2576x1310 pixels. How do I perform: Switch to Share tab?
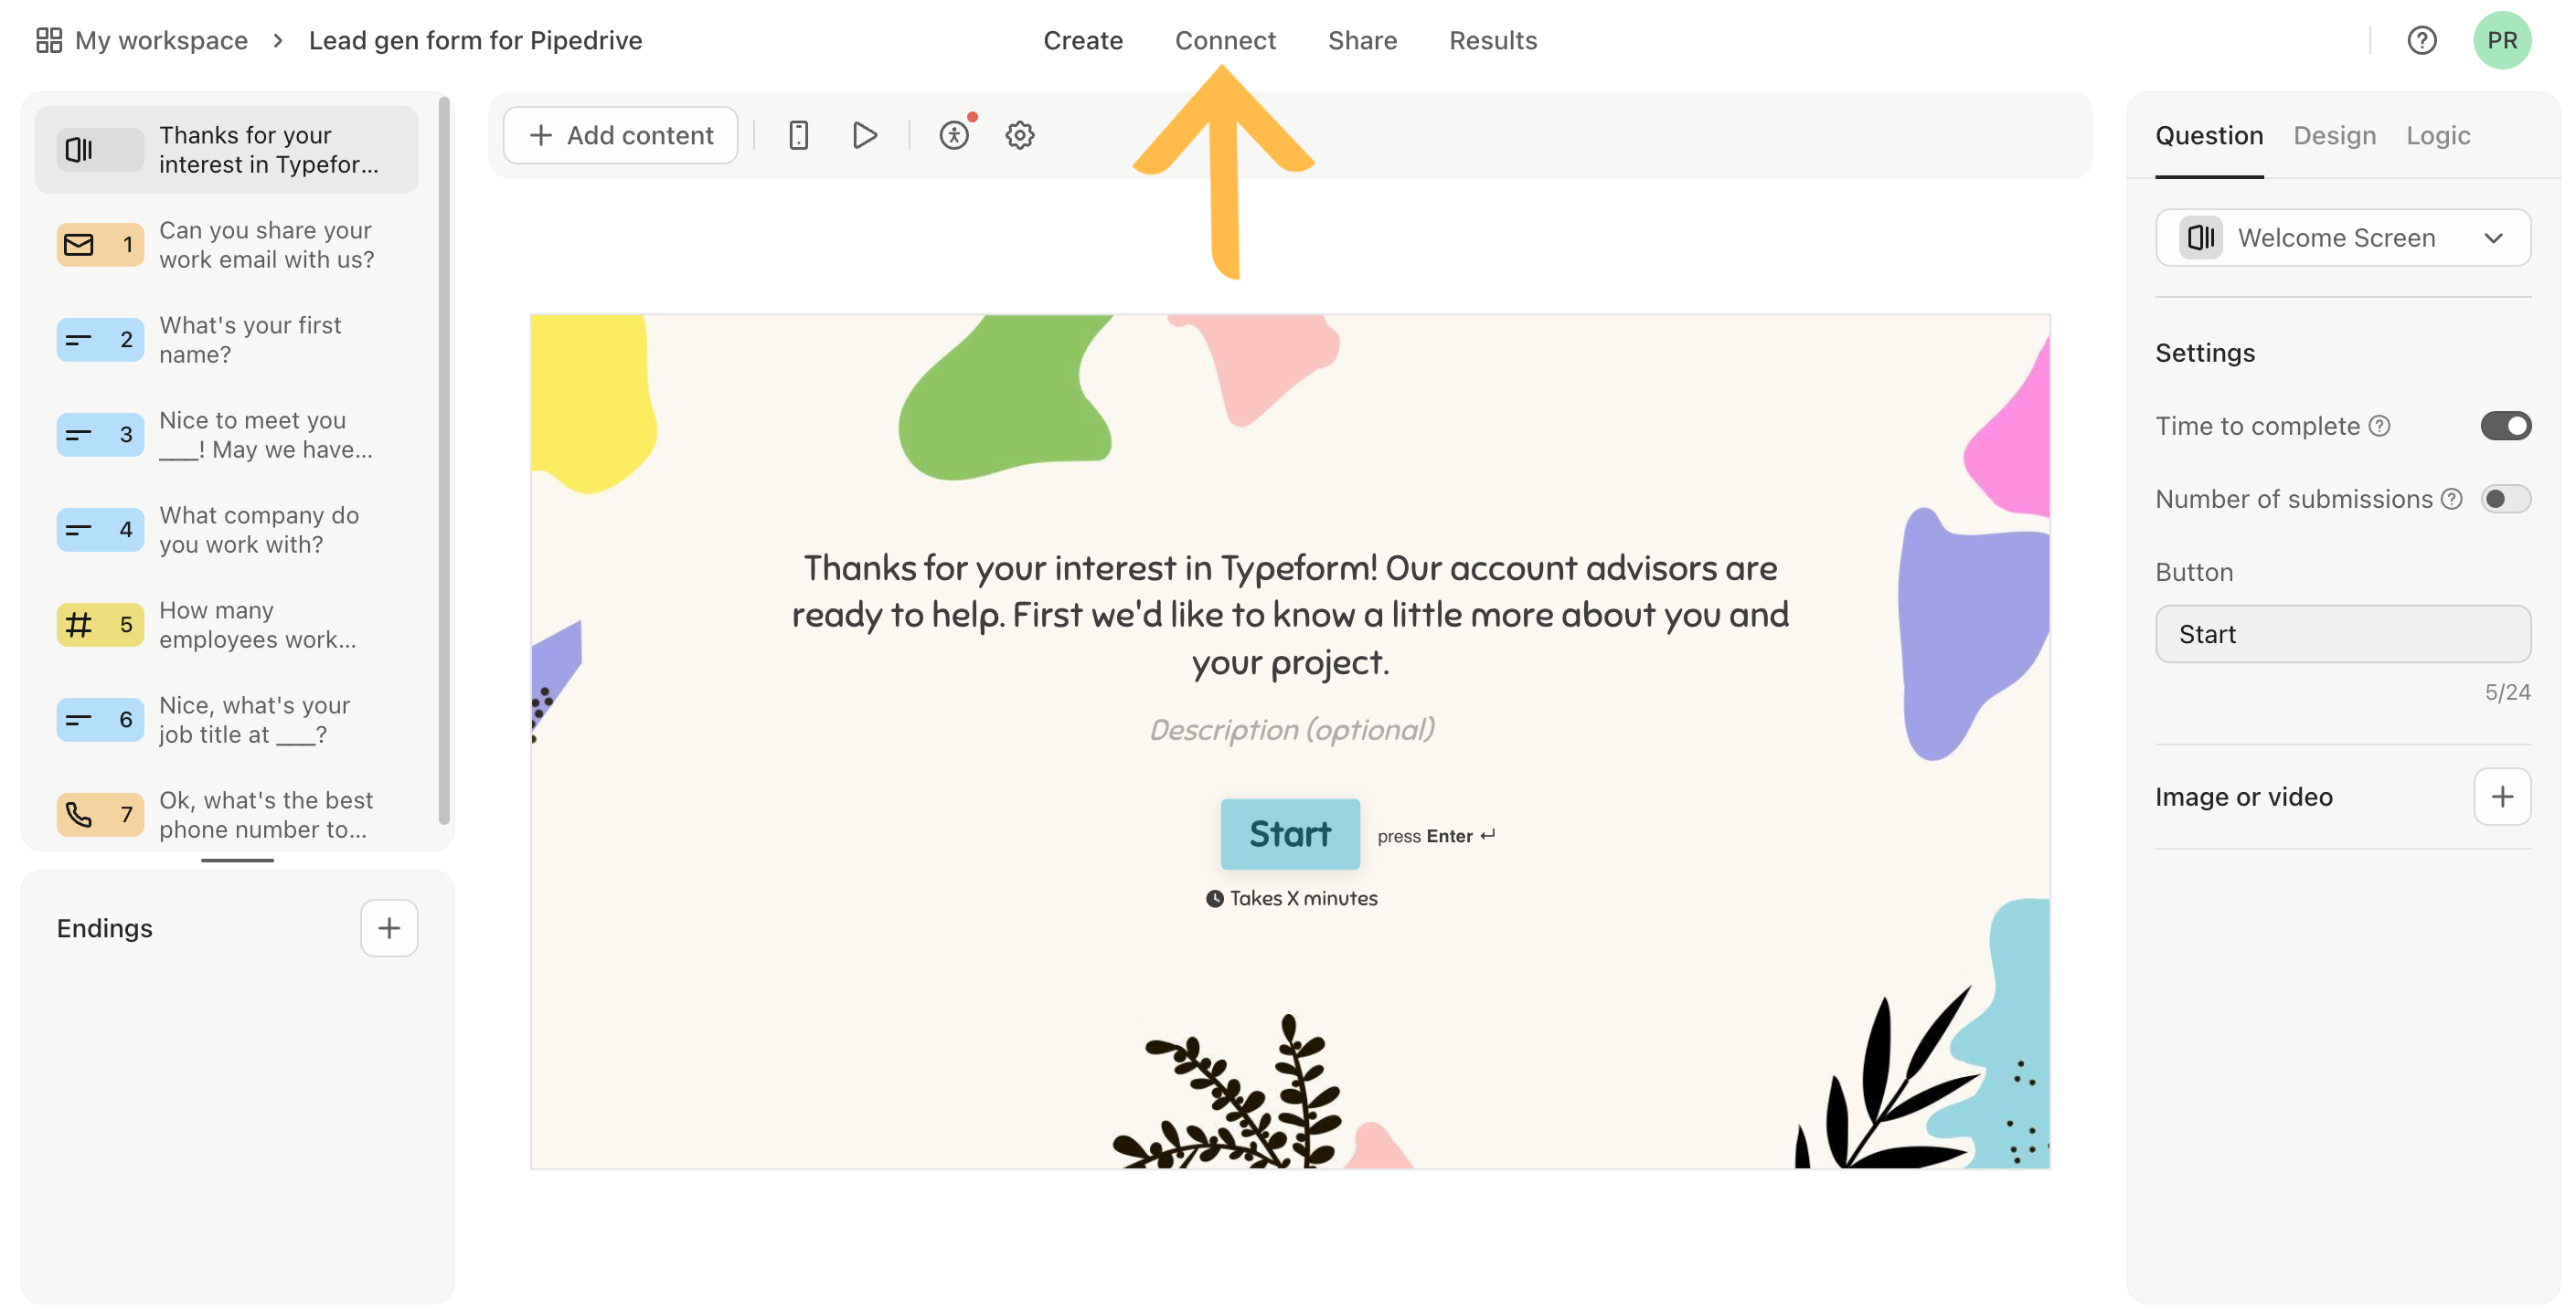point(1362,40)
